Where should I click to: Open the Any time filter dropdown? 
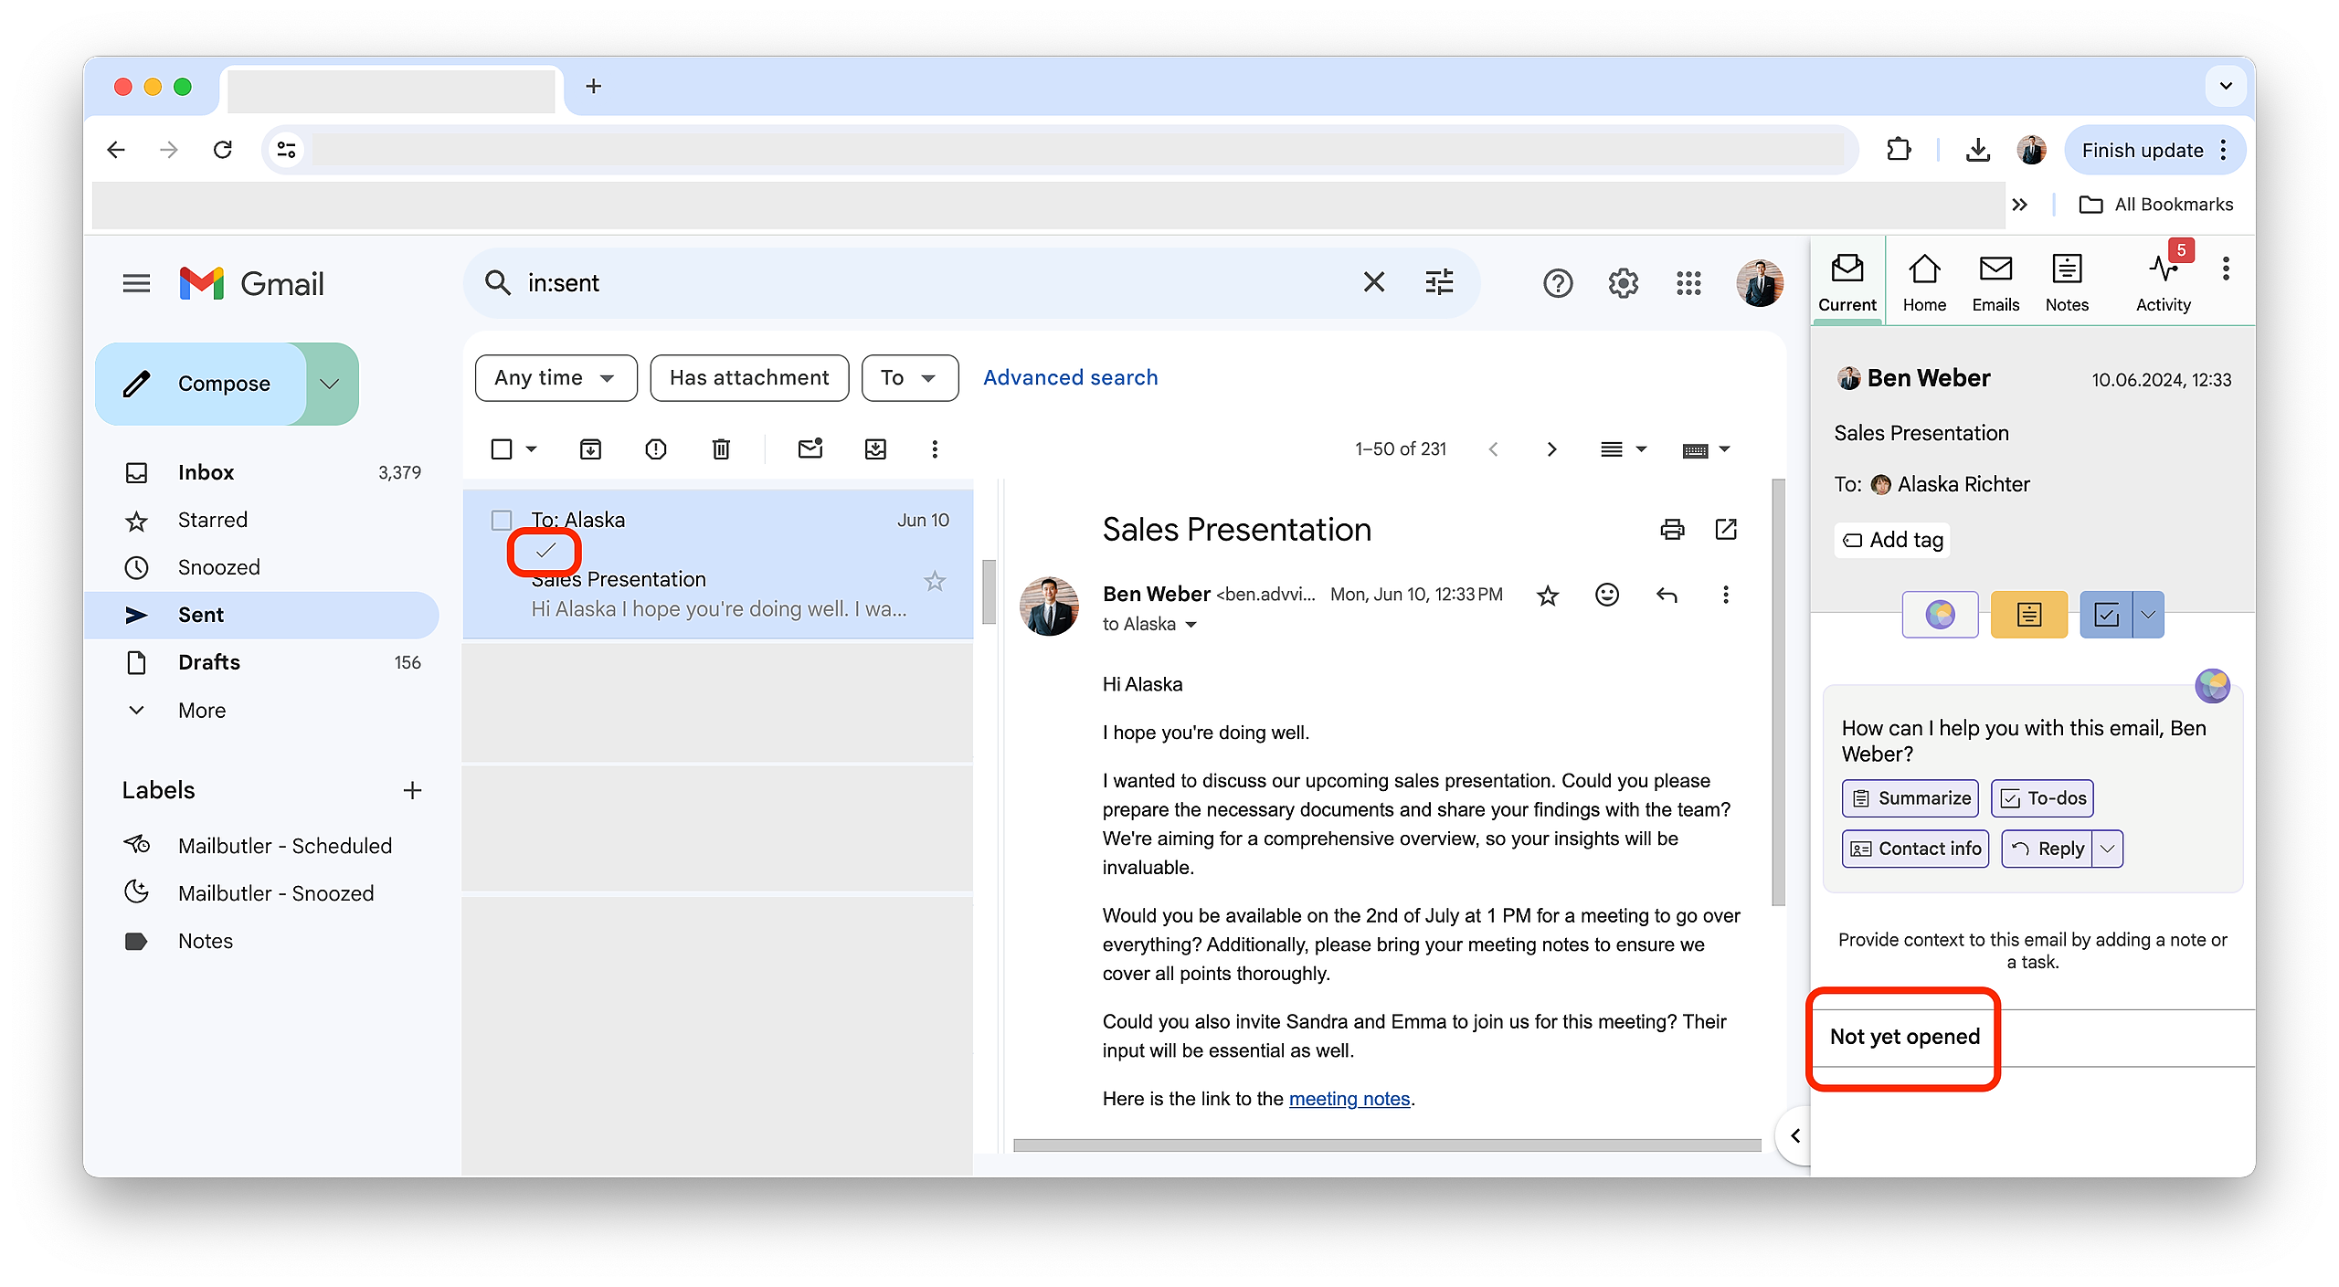[x=556, y=377]
